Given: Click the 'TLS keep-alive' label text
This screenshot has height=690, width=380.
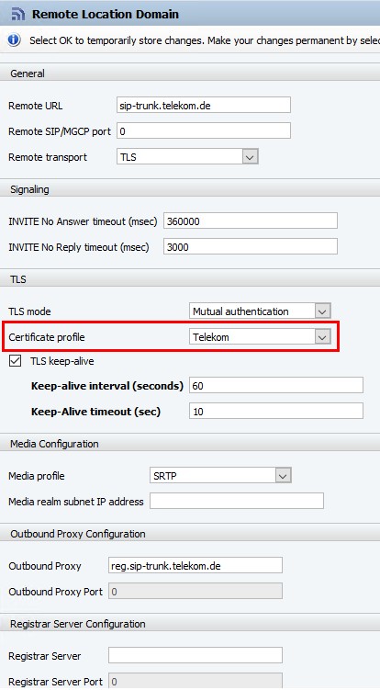Looking at the screenshot, I should click(x=62, y=361).
